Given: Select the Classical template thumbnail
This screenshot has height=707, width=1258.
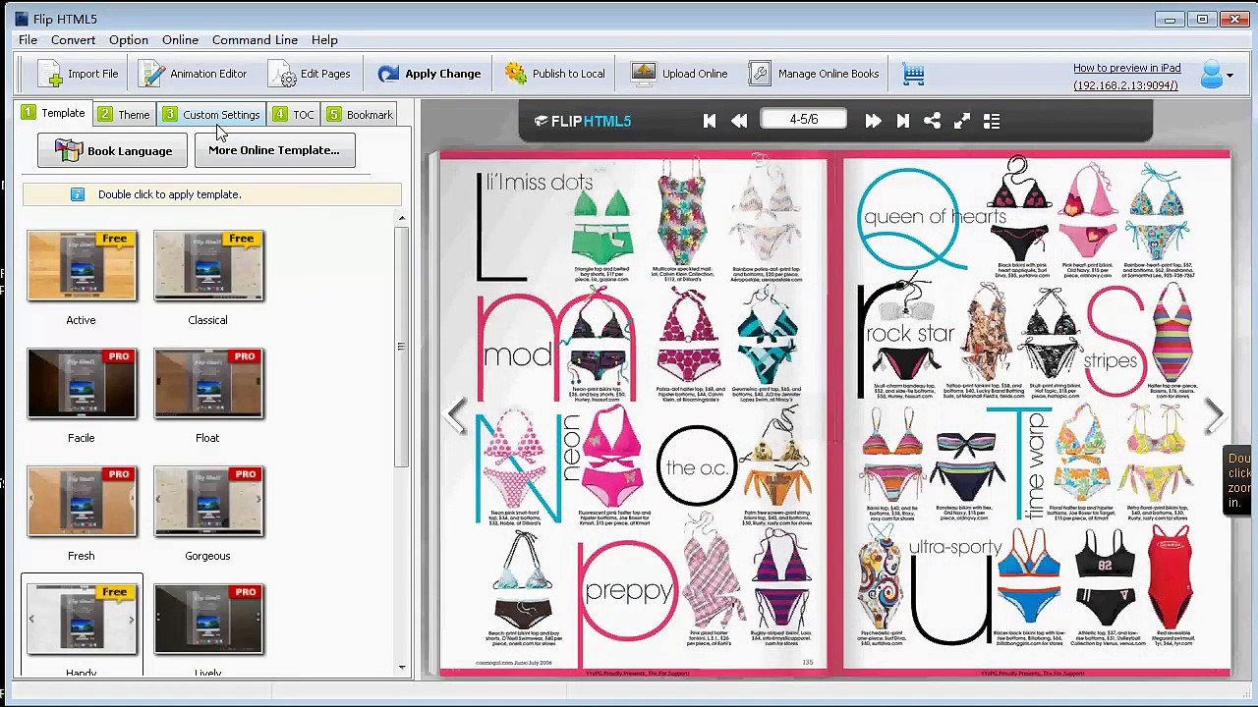Looking at the screenshot, I should pos(208,266).
